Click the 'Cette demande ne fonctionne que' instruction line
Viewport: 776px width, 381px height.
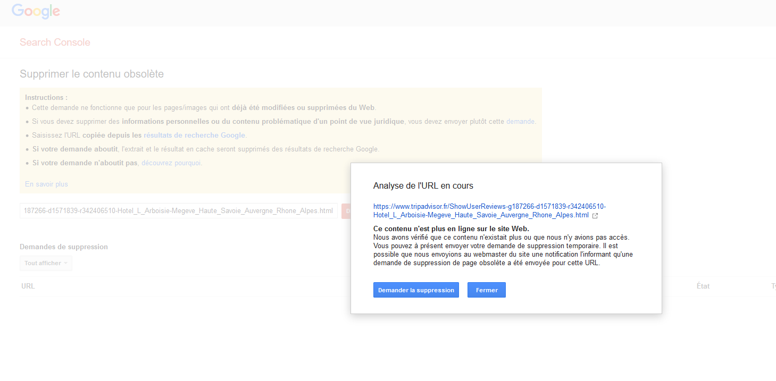[204, 108]
